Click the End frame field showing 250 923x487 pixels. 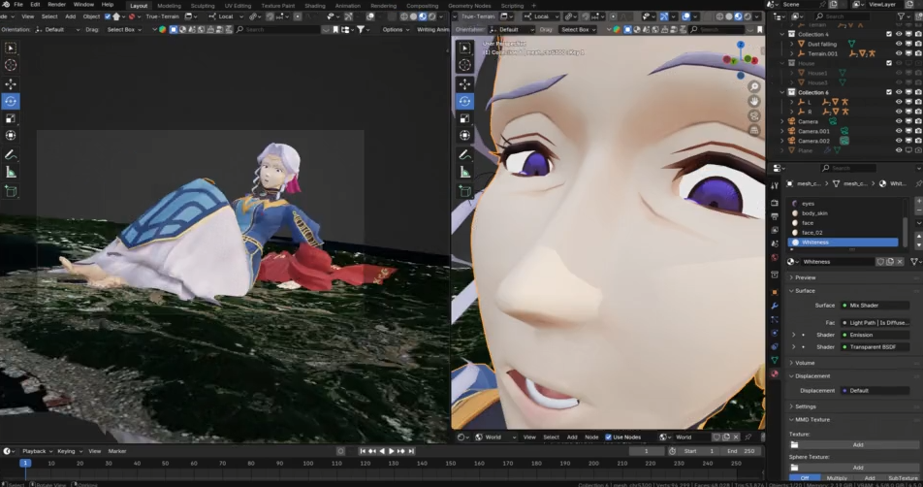coord(741,451)
